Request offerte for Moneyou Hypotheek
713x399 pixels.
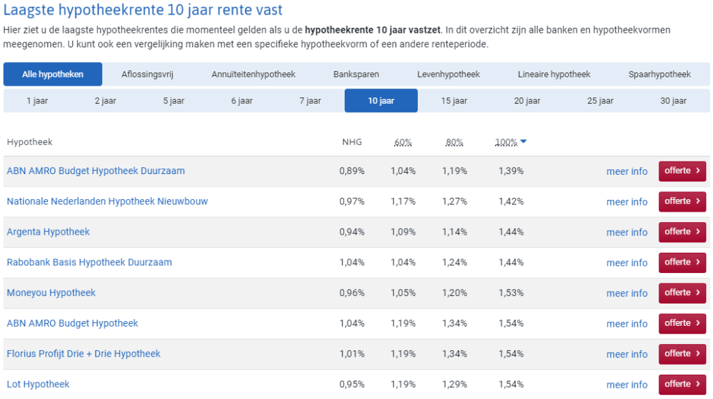click(682, 293)
